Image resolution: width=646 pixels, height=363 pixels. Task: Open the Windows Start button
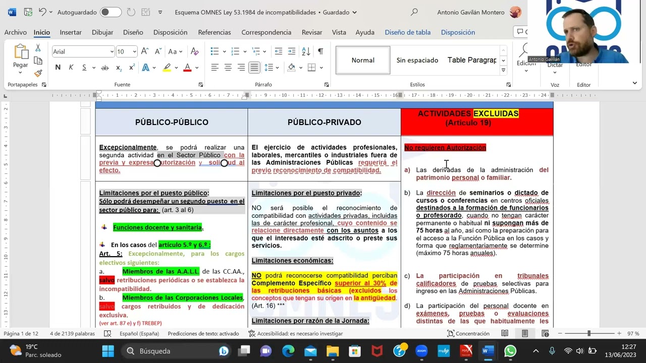point(109,351)
